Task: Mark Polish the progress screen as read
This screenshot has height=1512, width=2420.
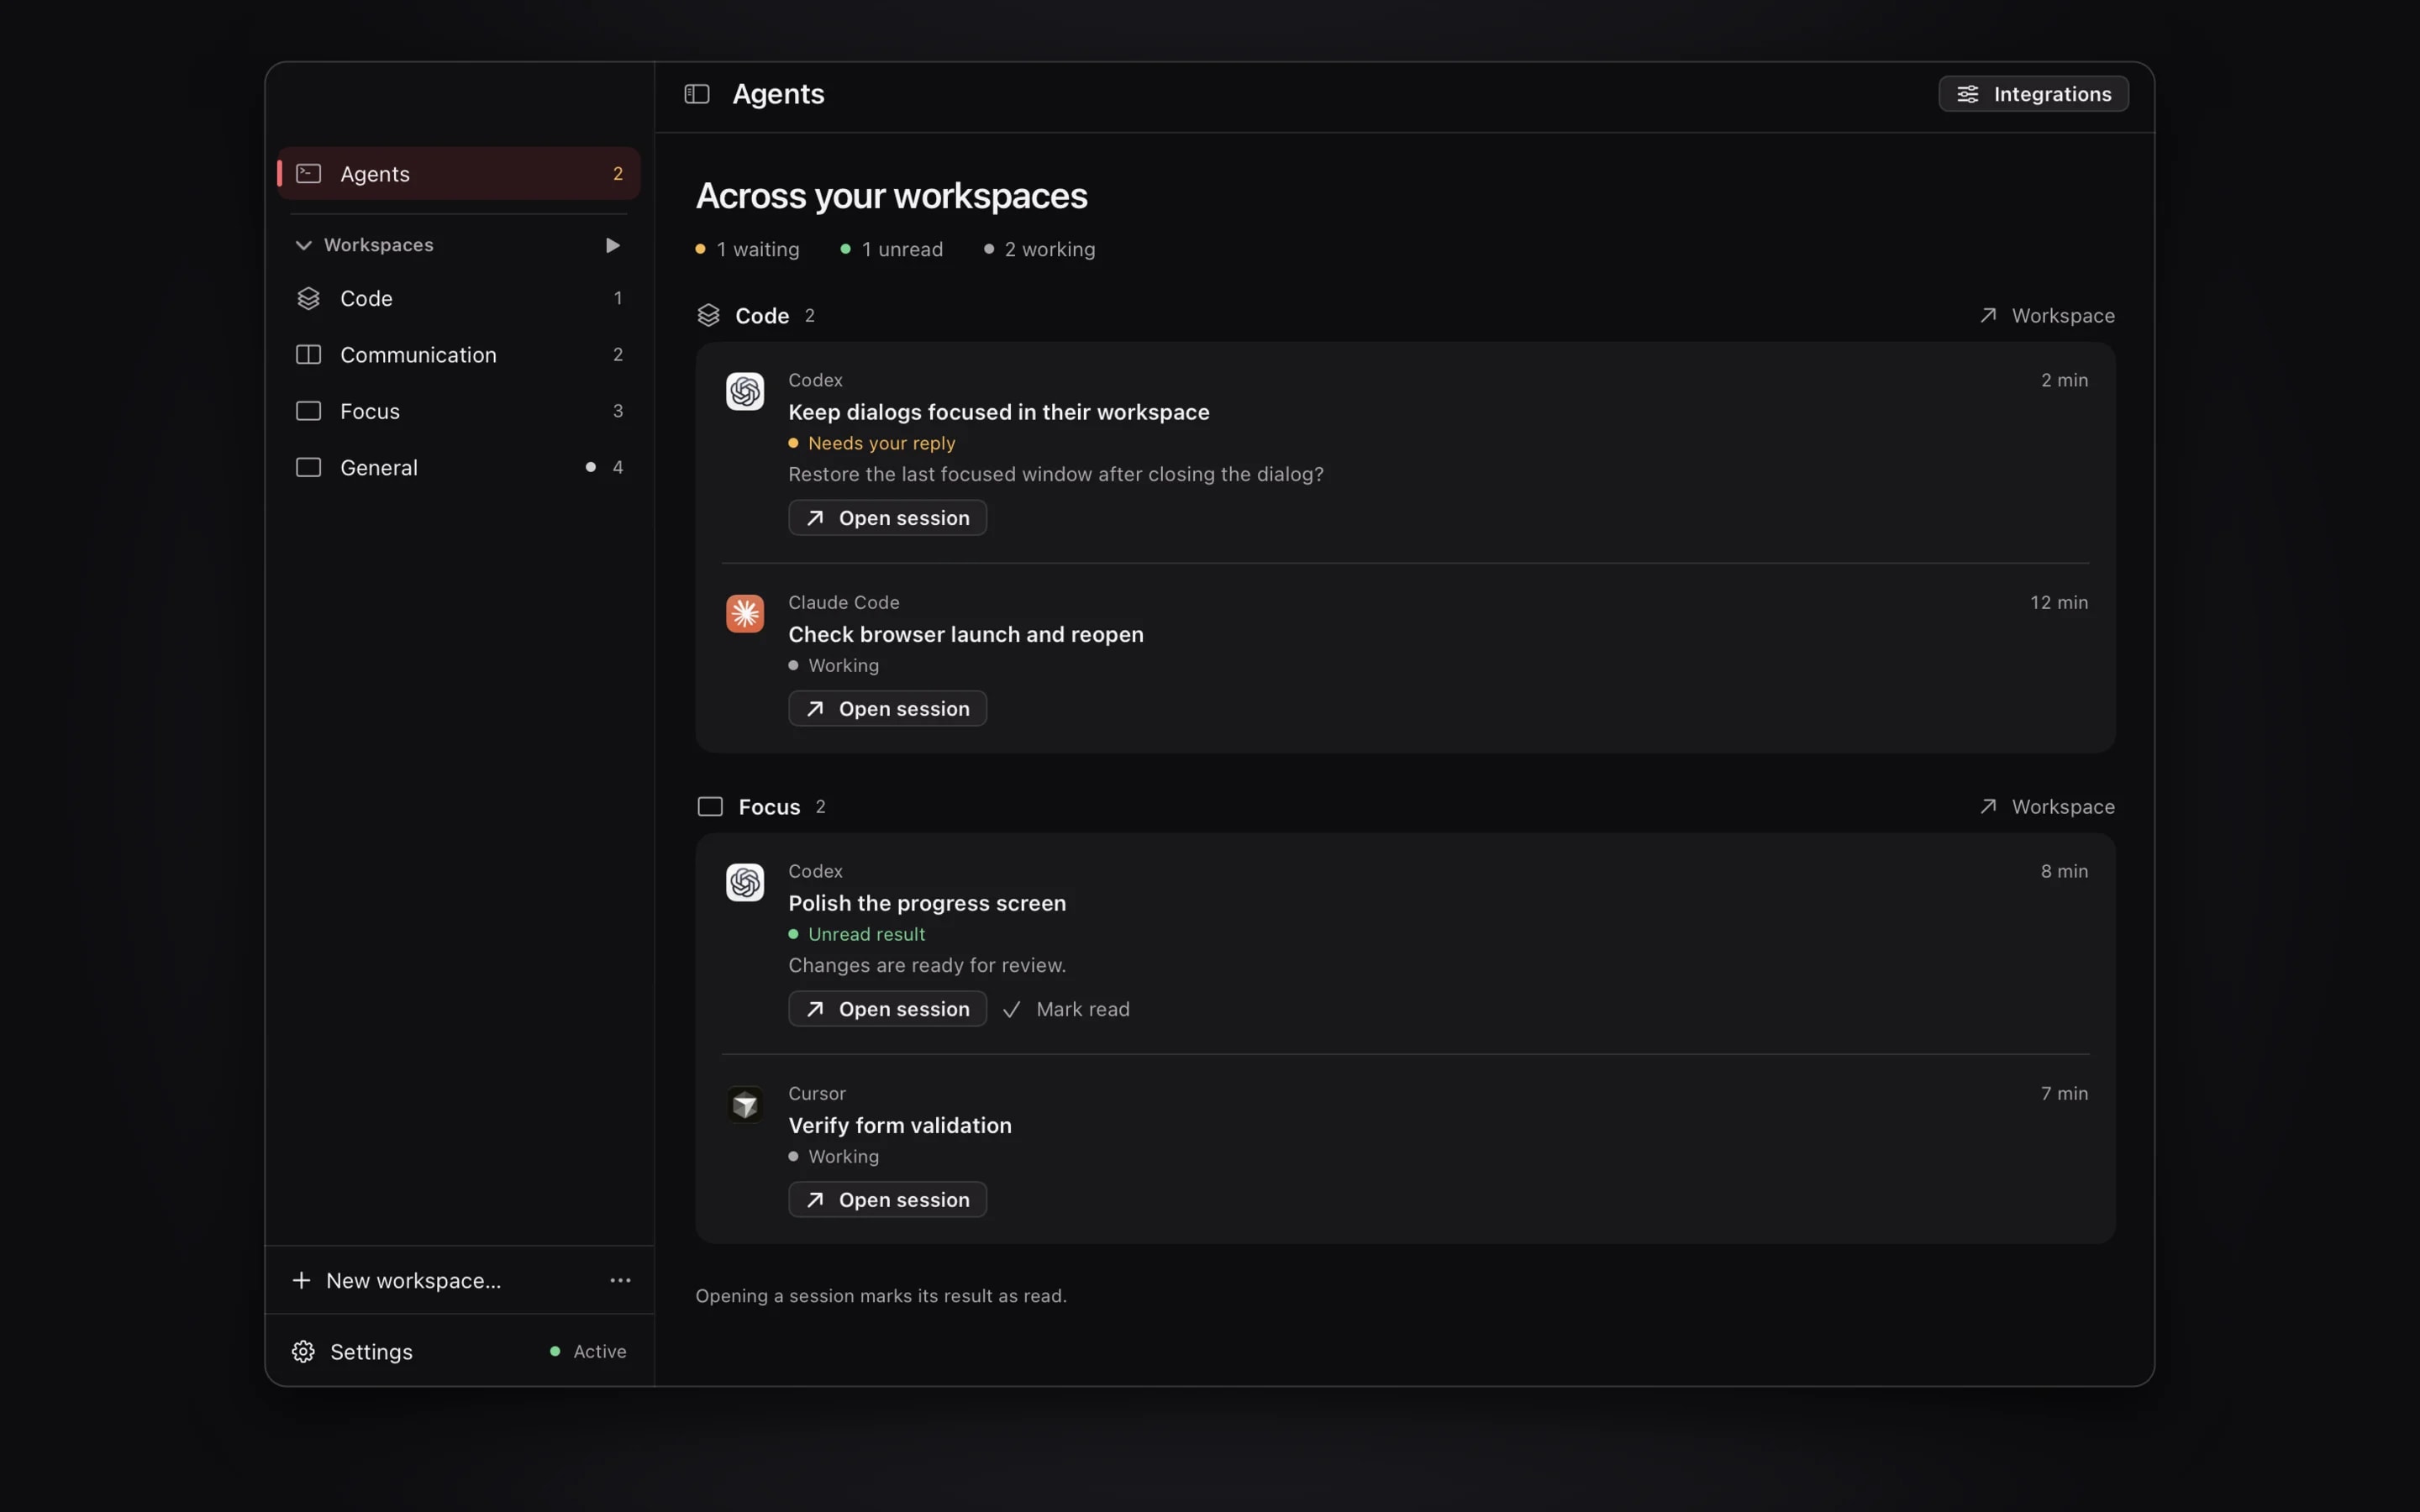Action: click(x=1066, y=1009)
